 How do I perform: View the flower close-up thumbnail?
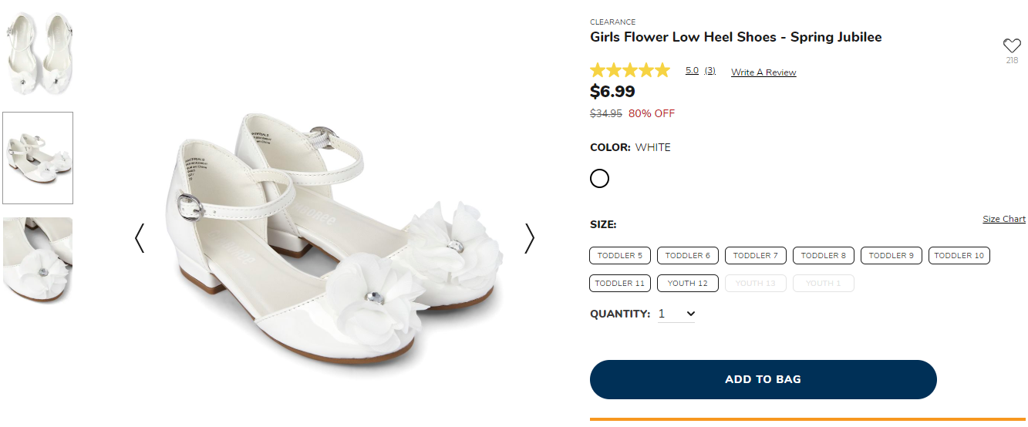point(38,261)
